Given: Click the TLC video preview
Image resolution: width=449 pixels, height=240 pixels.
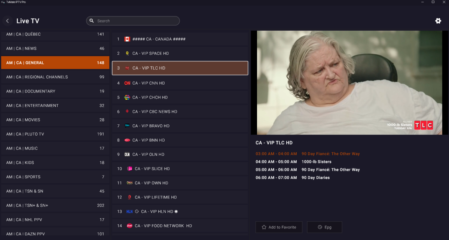Looking at the screenshot, I should point(349,82).
